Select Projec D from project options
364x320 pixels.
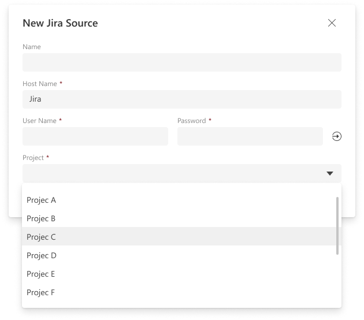[42, 256]
